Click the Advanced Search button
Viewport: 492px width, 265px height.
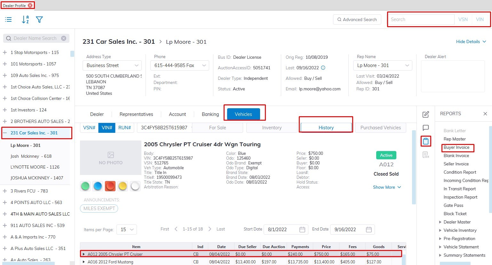357,19
